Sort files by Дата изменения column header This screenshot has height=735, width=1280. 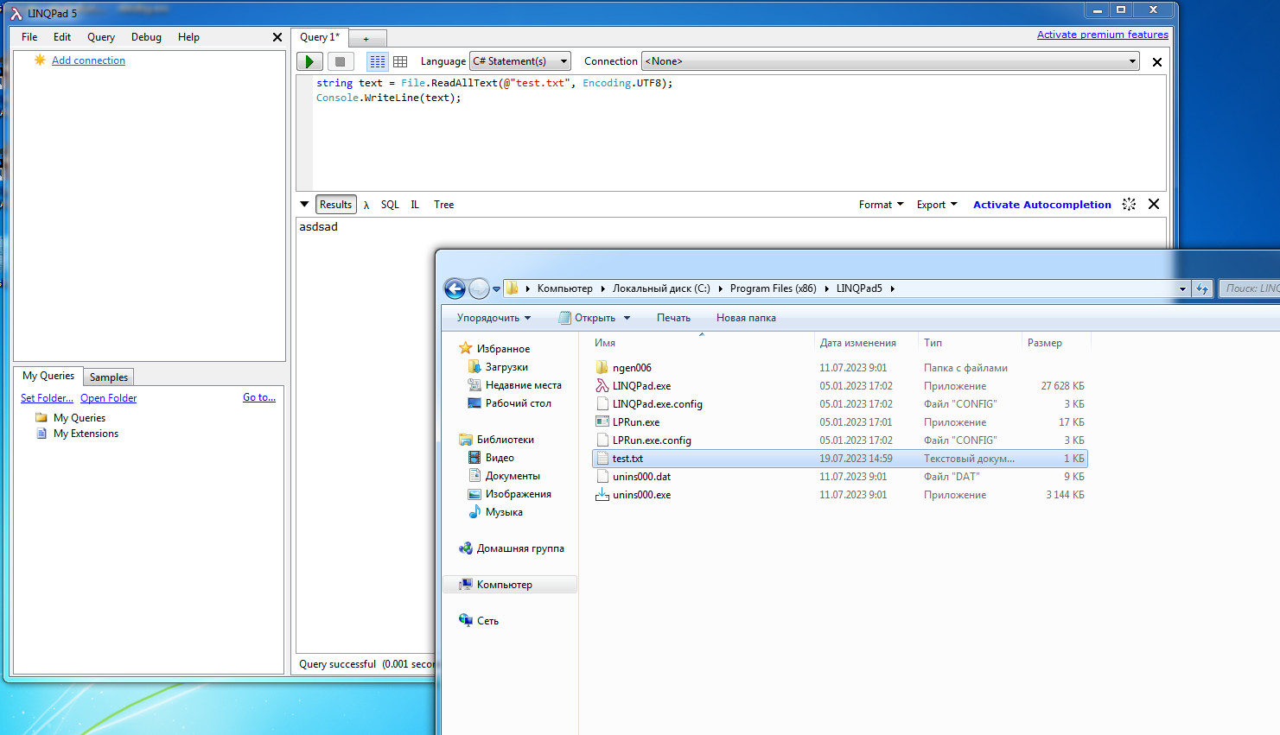(866, 343)
